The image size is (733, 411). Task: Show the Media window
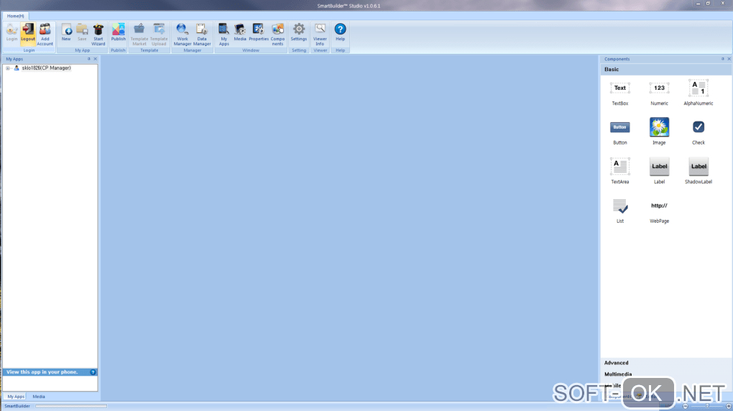240,33
